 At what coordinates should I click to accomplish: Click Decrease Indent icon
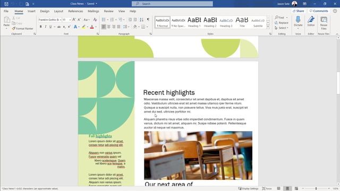click(x=130, y=20)
